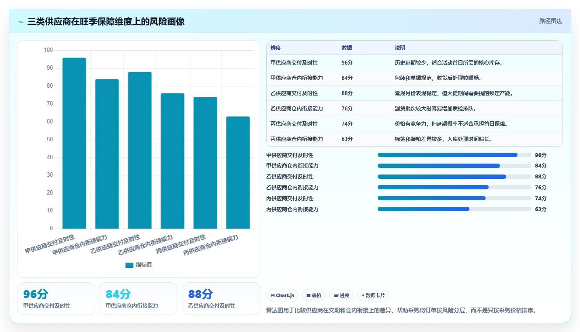The width and height of the screenshot is (580, 332).
Task: Click description 历史延期较少，适合活动首日所需的核心库存
Action: (448, 63)
